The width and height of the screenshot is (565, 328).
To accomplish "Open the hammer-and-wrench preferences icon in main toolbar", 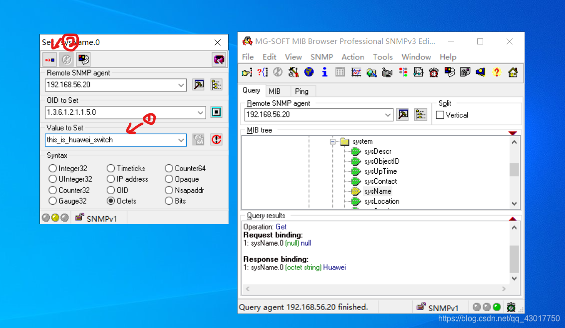I will 293,72.
